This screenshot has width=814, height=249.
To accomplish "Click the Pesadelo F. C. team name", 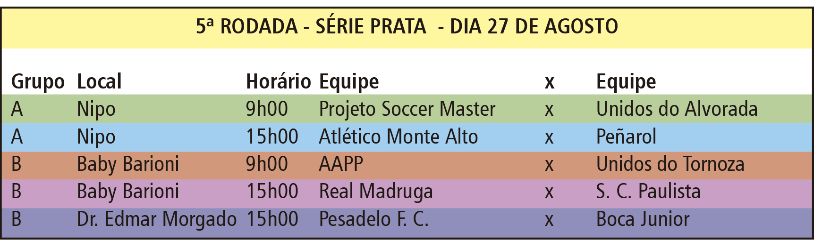I will pos(373,219).
